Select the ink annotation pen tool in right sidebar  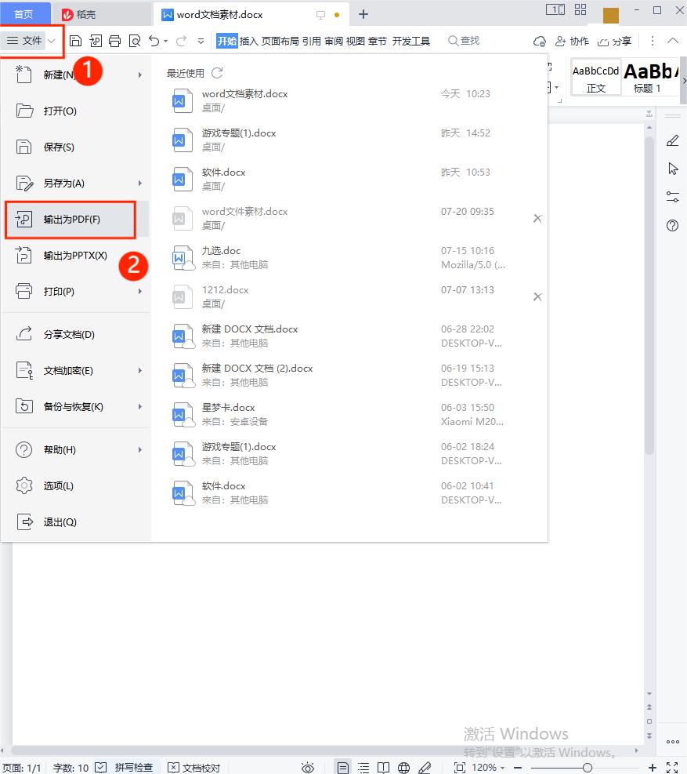click(672, 140)
